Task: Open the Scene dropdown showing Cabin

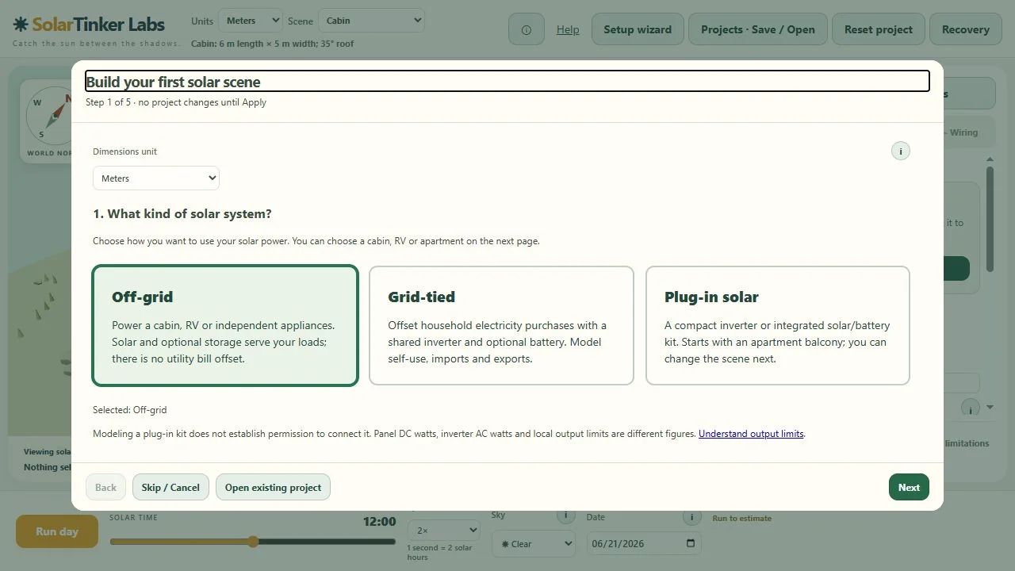Action: [x=371, y=21]
